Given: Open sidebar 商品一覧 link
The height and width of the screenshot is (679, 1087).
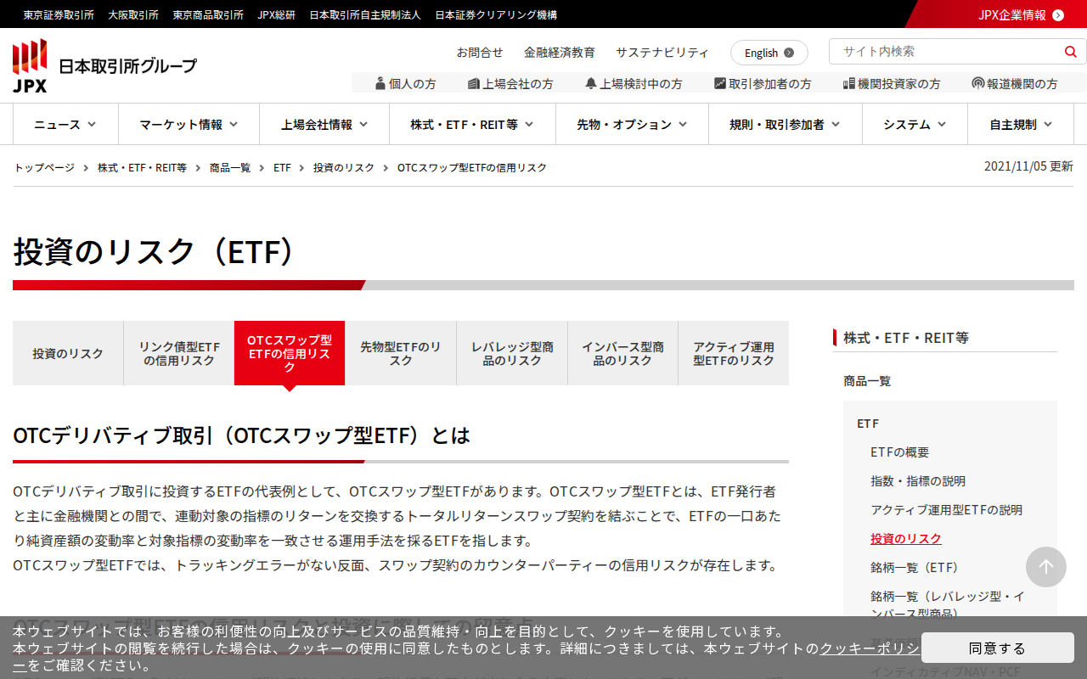Looking at the screenshot, I should pyautogui.click(x=867, y=381).
